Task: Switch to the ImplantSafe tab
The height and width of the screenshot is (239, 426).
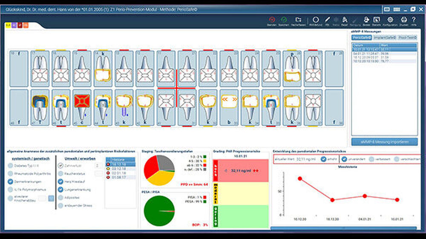Action: point(385,38)
